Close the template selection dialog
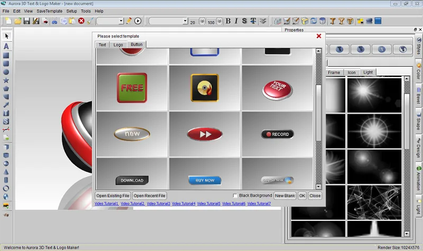Viewport: 423px width, 251px height. tap(319, 36)
